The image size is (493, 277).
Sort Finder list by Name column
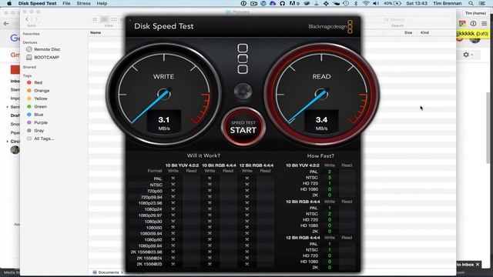(x=96, y=32)
